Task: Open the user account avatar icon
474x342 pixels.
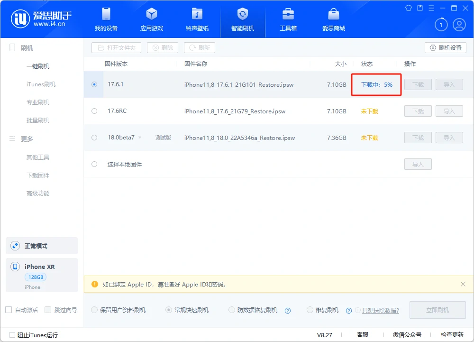Action: coord(459,25)
